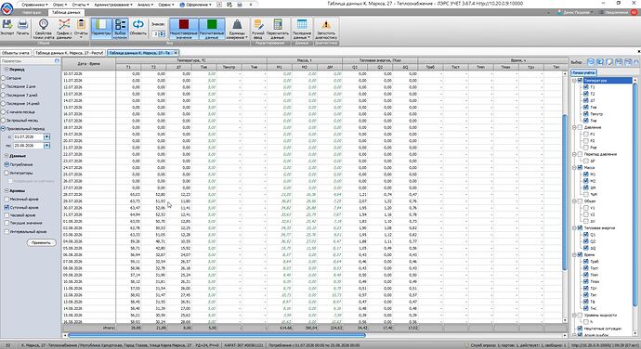This screenshot has width=641, height=349.
Task: Open the Отчёты ribbon dropdown
Action: (x=81, y=29)
